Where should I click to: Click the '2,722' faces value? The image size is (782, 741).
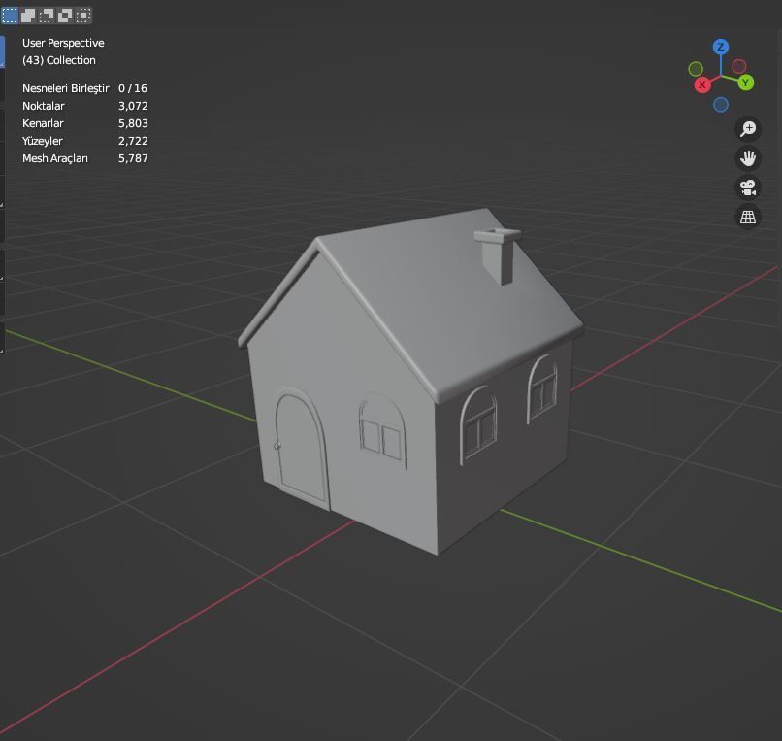133,141
